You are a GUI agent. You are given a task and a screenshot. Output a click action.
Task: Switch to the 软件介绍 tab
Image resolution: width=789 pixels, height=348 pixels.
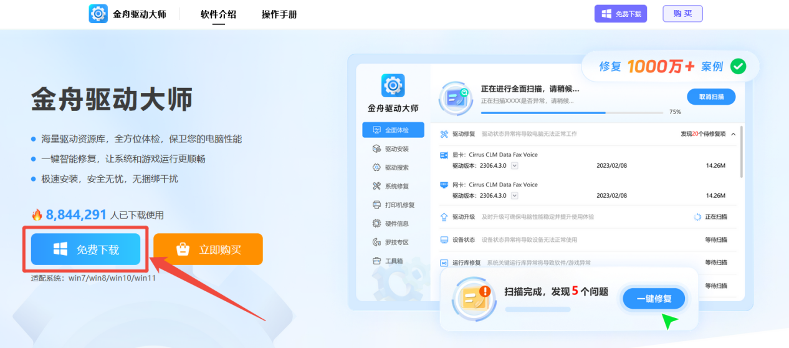pos(218,14)
